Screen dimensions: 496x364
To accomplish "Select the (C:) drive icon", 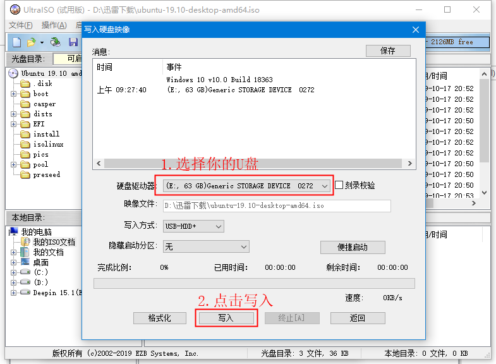I will tap(25, 272).
